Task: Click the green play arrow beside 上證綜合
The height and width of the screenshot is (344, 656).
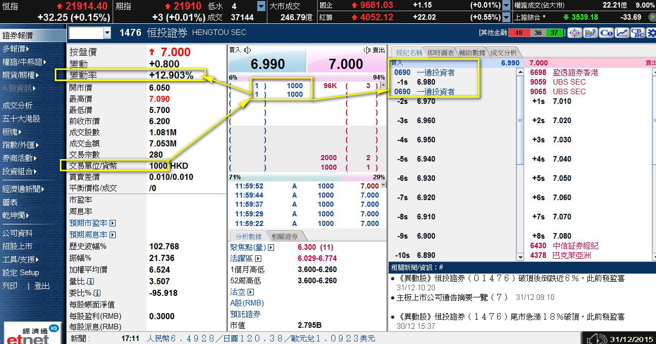Action: 652,17
